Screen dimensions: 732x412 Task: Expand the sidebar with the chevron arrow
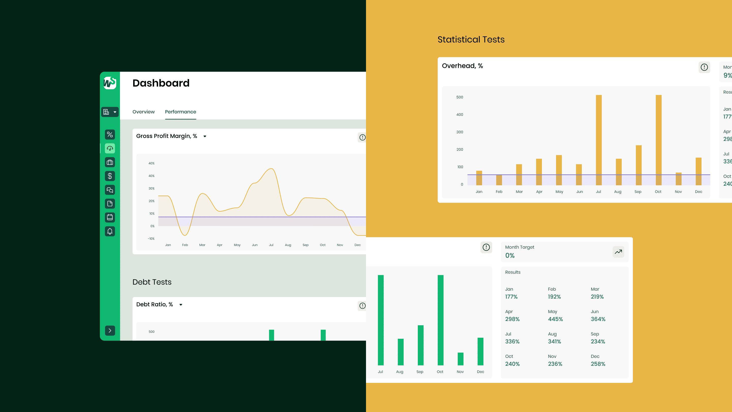[110, 330]
